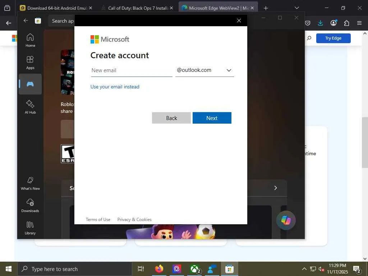Open Firefox from the taskbar
This screenshot has width=368, height=276.
[159, 269]
